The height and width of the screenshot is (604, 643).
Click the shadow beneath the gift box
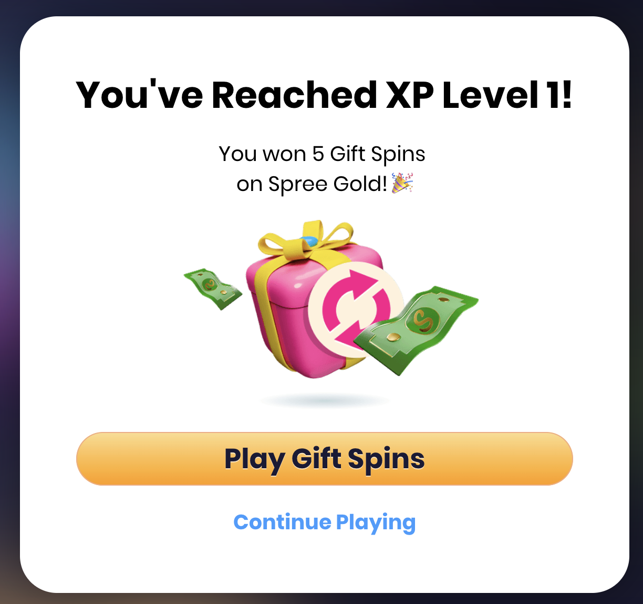click(x=326, y=401)
